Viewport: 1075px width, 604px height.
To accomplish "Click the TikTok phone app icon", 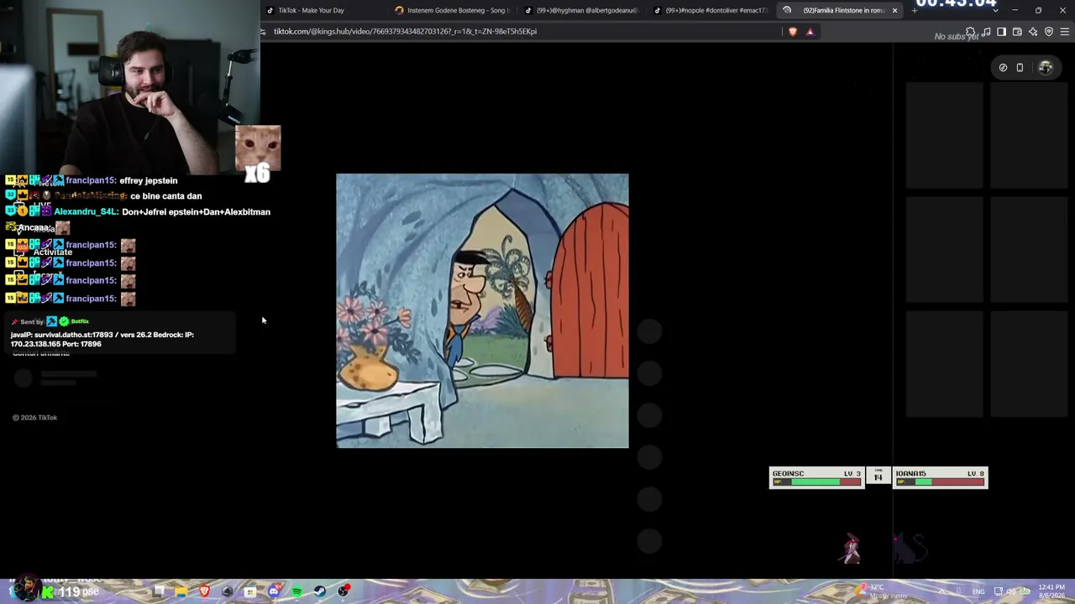I will (1020, 68).
